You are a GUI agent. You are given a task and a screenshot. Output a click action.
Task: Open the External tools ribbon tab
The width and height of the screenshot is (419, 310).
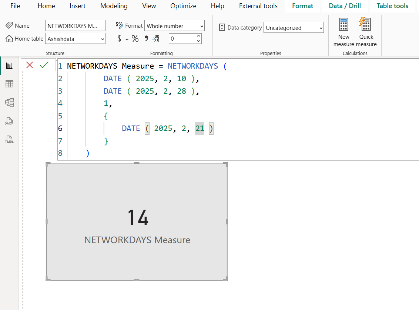[258, 6]
